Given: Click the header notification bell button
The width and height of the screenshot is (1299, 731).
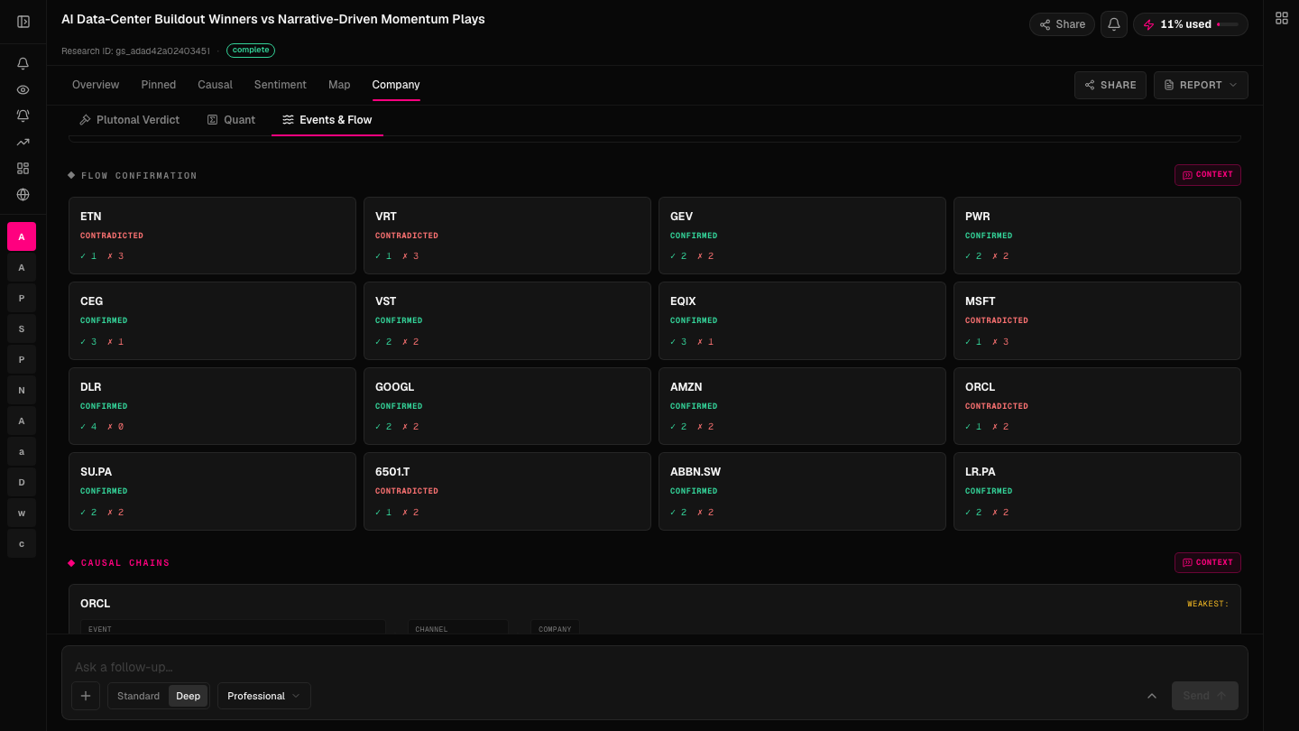Looking at the screenshot, I should pos(1114,24).
